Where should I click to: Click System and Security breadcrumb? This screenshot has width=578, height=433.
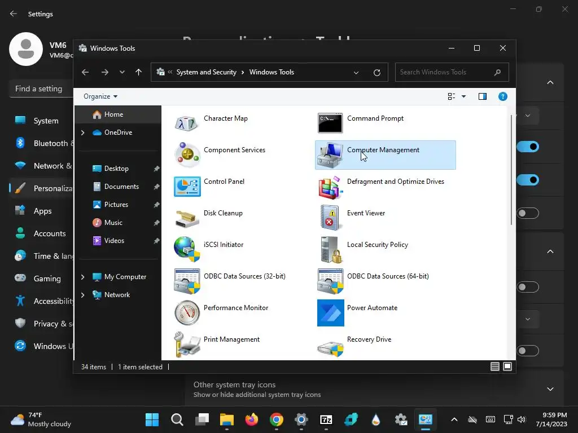coord(207,72)
